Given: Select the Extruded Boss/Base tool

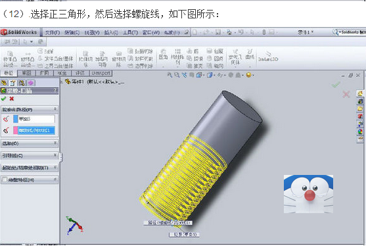Looking at the screenshot, I should coord(10,59).
